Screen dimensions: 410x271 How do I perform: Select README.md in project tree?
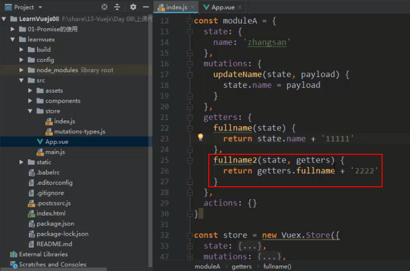click(50, 244)
